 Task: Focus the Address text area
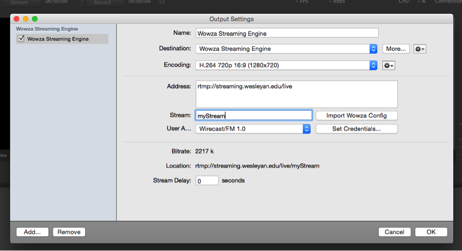(296, 94)
